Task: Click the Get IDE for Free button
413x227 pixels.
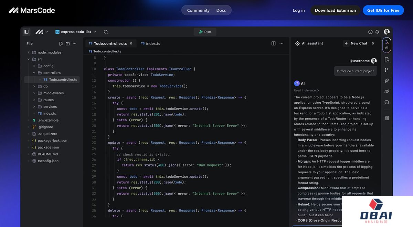Action: click(x=383, y=10)
